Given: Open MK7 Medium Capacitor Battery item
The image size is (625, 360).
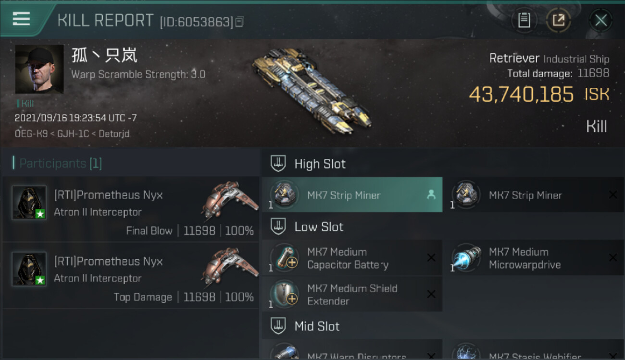Looking at the screenshot, I should [x=352, y=258].
